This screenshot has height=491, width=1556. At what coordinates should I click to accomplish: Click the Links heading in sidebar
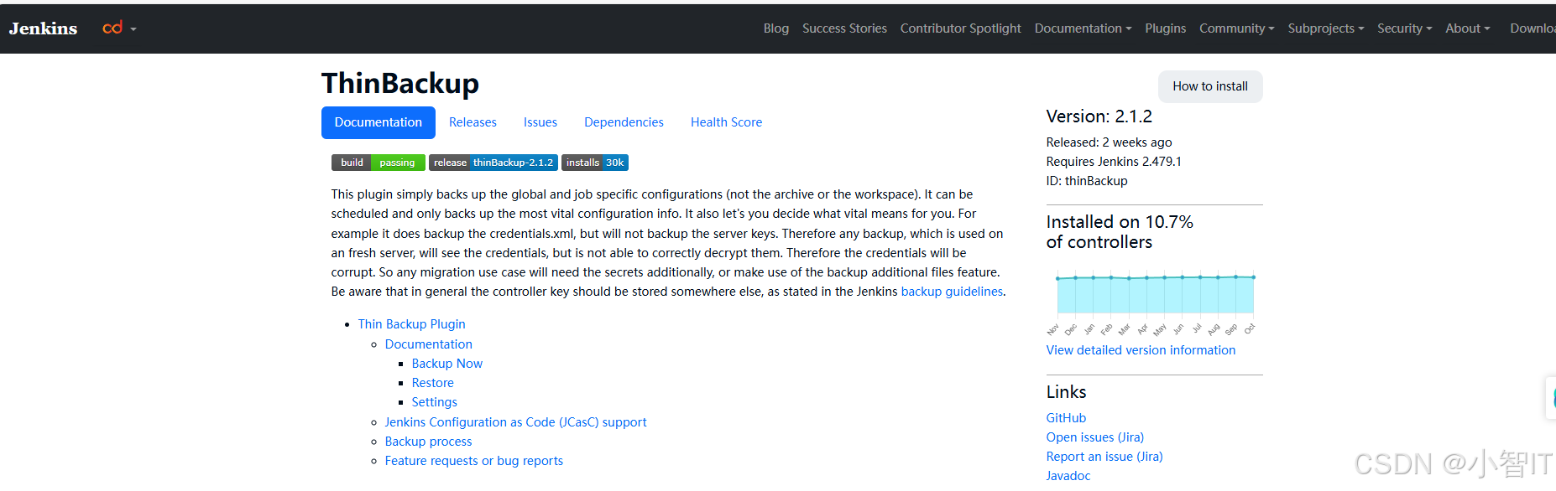1066,392
